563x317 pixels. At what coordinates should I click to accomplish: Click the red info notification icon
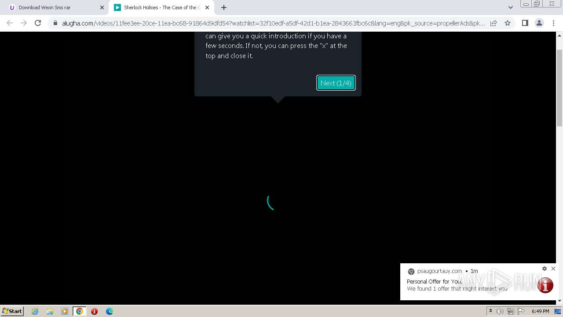(x=545, y=285)
